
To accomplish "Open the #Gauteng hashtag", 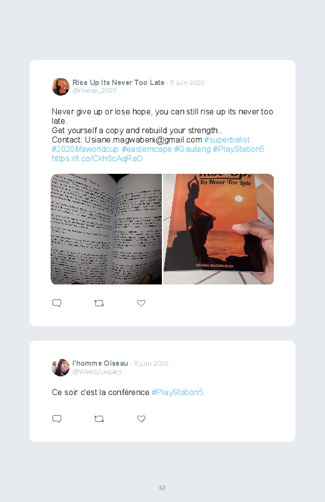I will (x=192, y=149).
